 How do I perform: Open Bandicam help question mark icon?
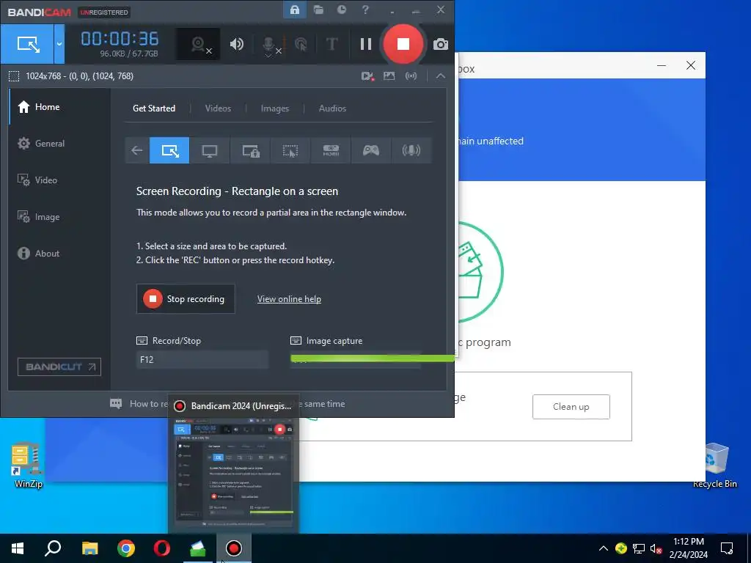[365, 10]
